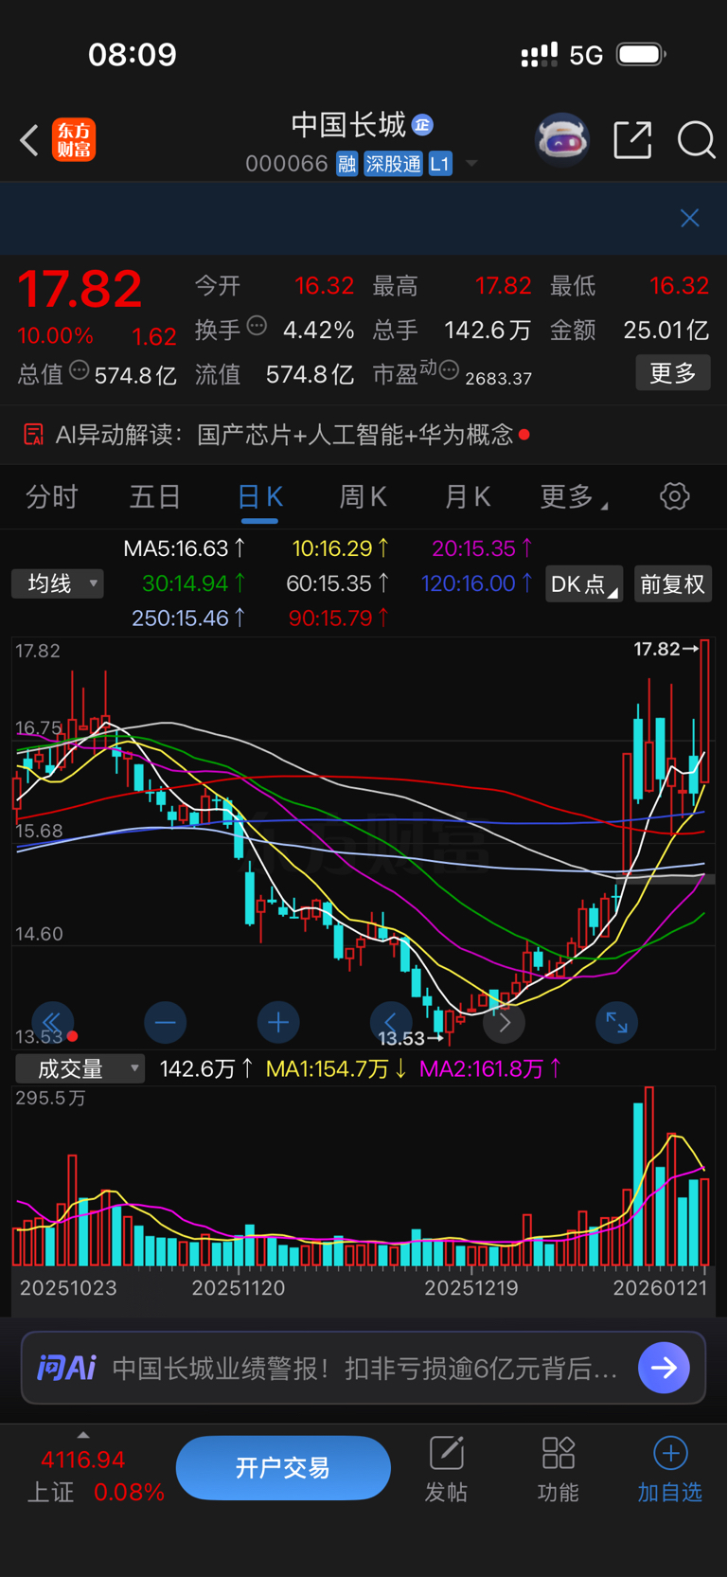Open info icon beside 换手

coord(257,326)
